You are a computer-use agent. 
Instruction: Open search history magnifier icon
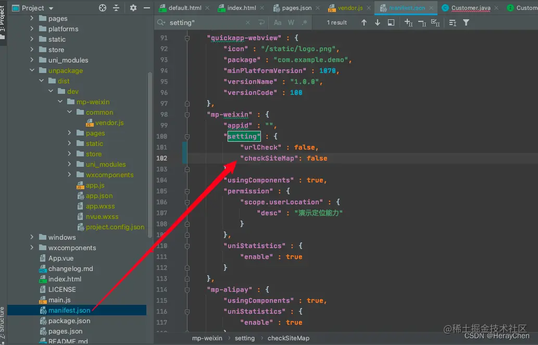click(160, 22)
